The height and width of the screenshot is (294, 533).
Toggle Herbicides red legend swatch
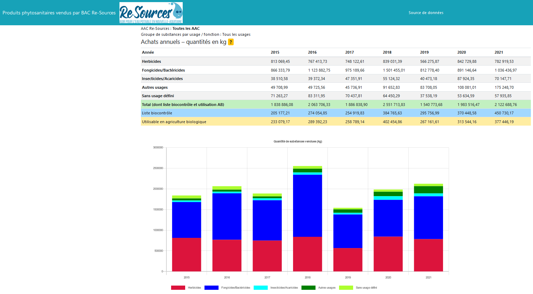(x=178, y=288)
